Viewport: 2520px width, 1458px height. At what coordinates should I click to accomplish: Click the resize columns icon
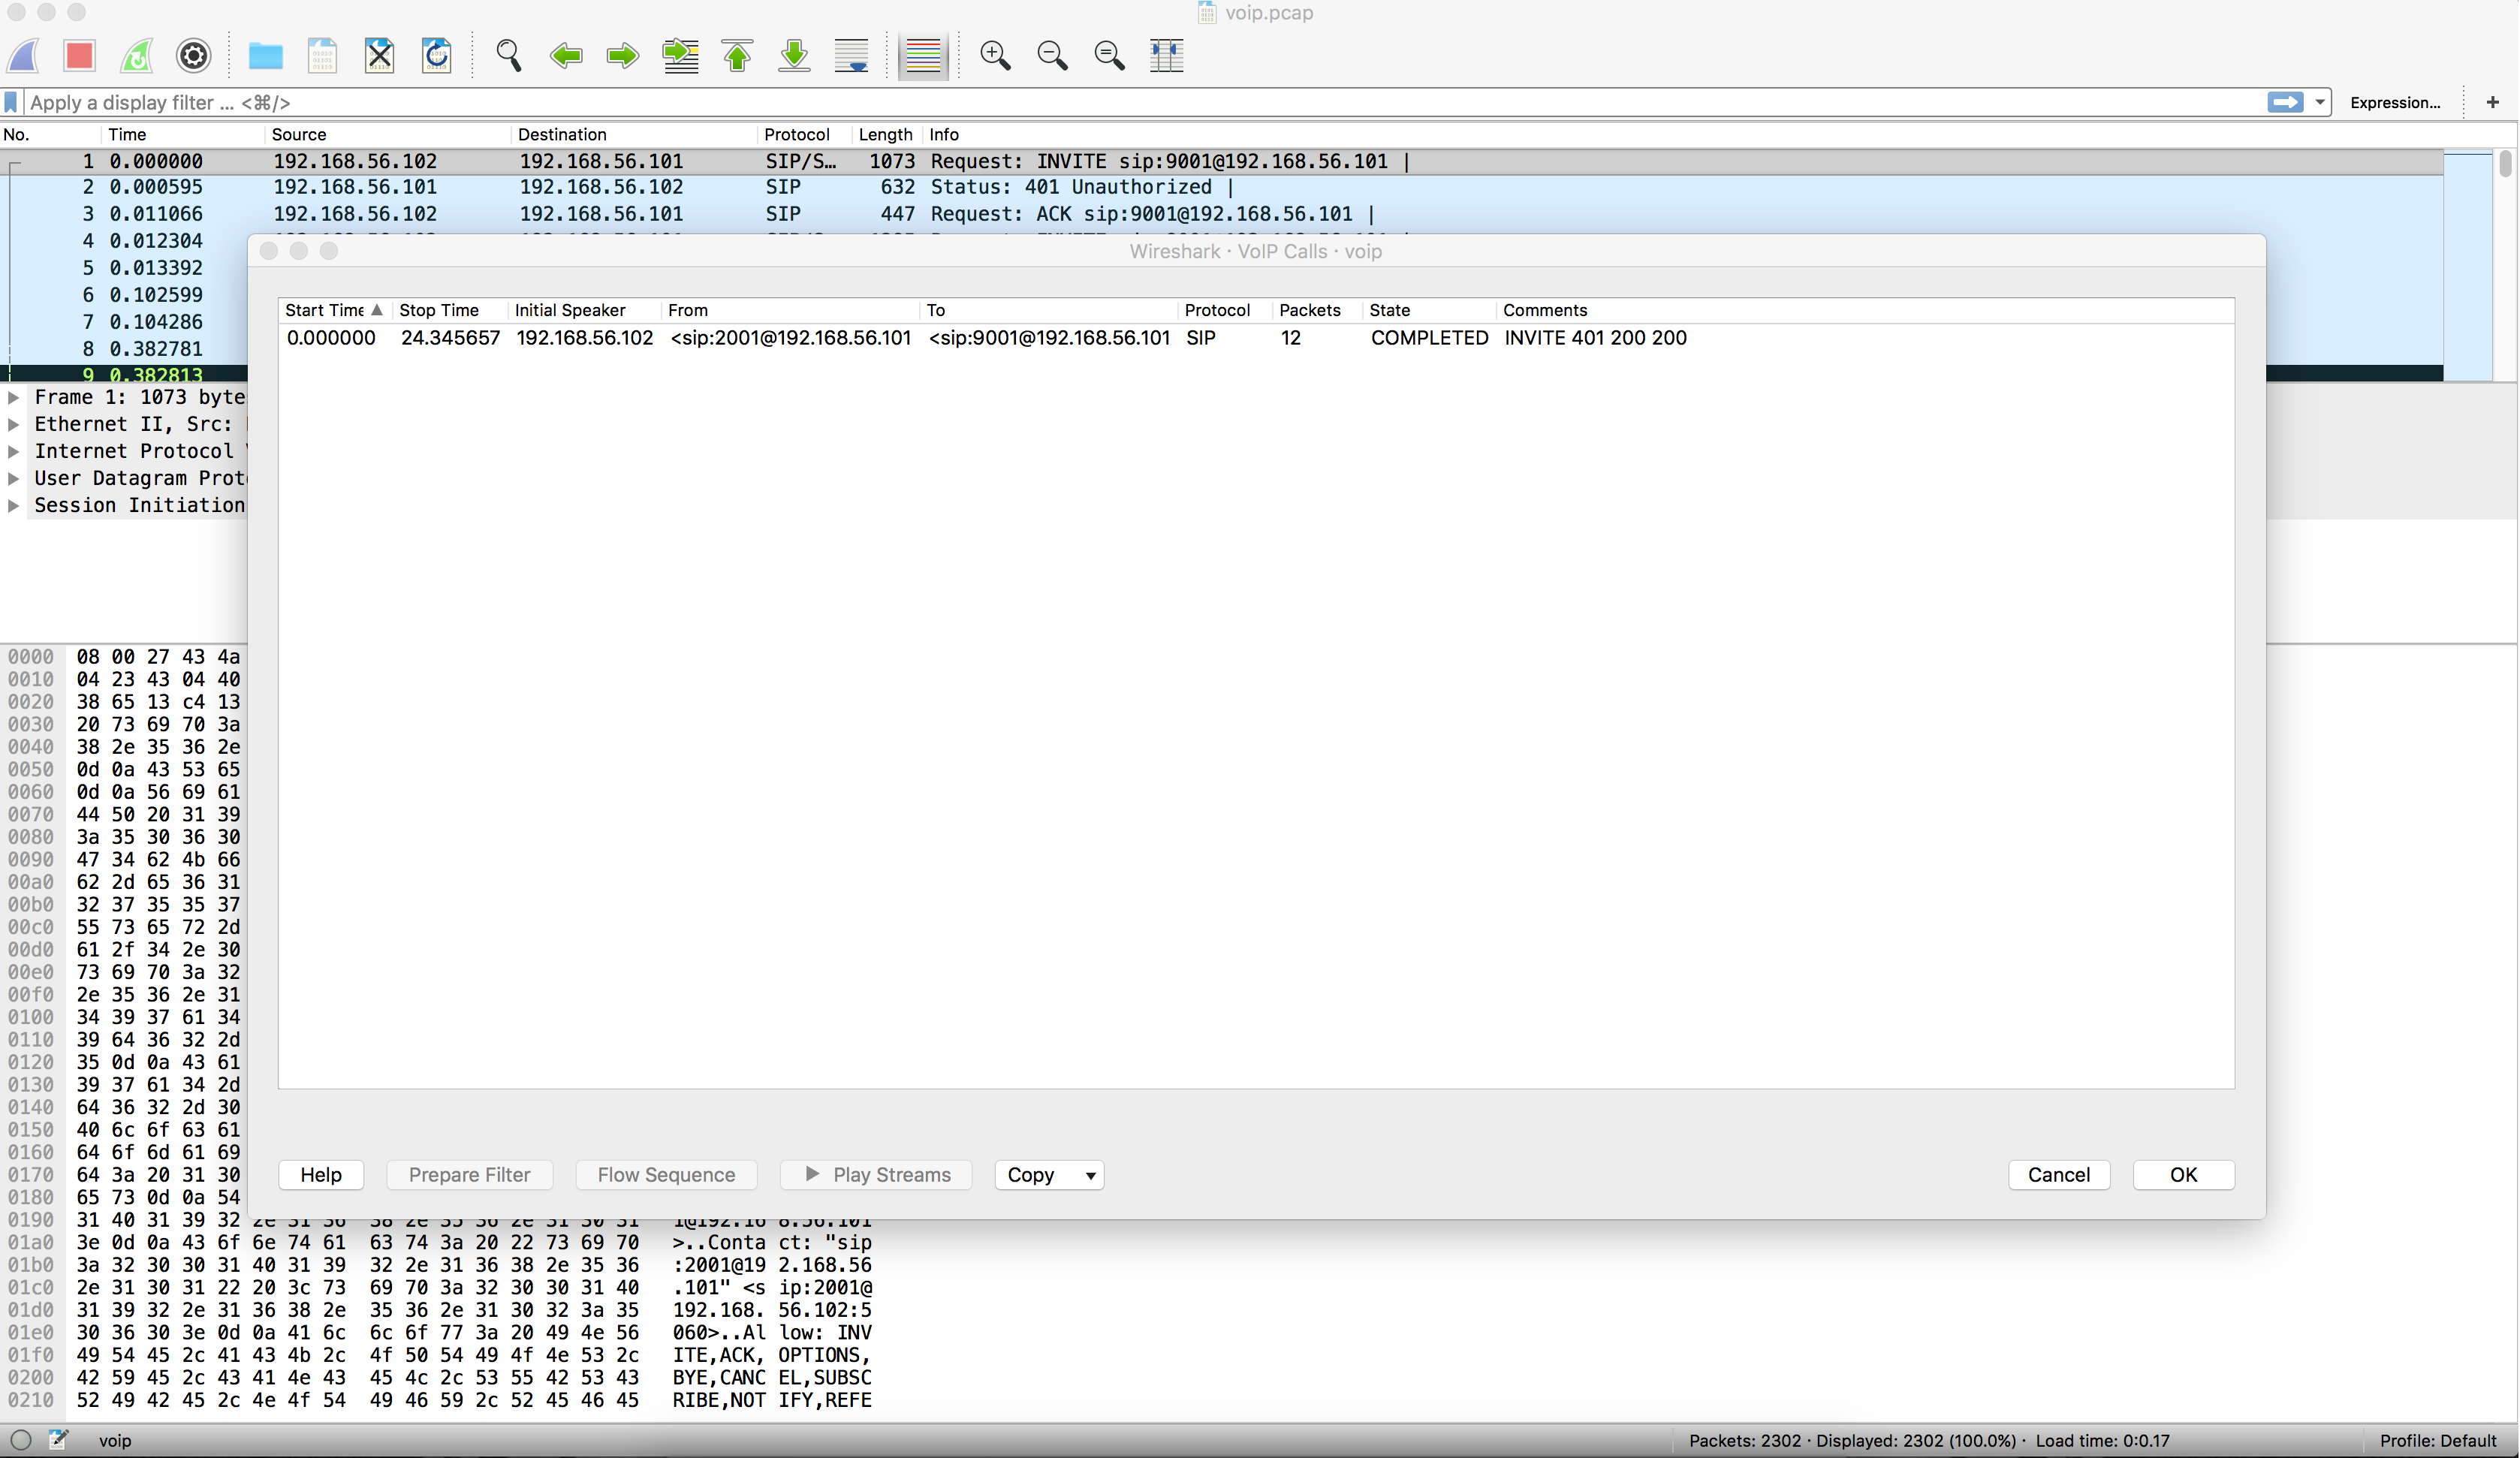[x=1166, y=55]
